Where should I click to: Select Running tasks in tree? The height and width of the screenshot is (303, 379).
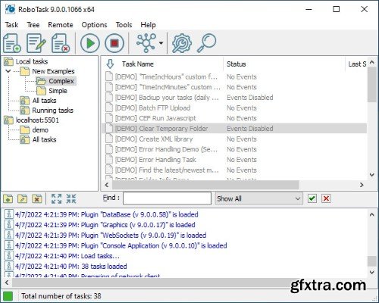[x=52, y=111]
